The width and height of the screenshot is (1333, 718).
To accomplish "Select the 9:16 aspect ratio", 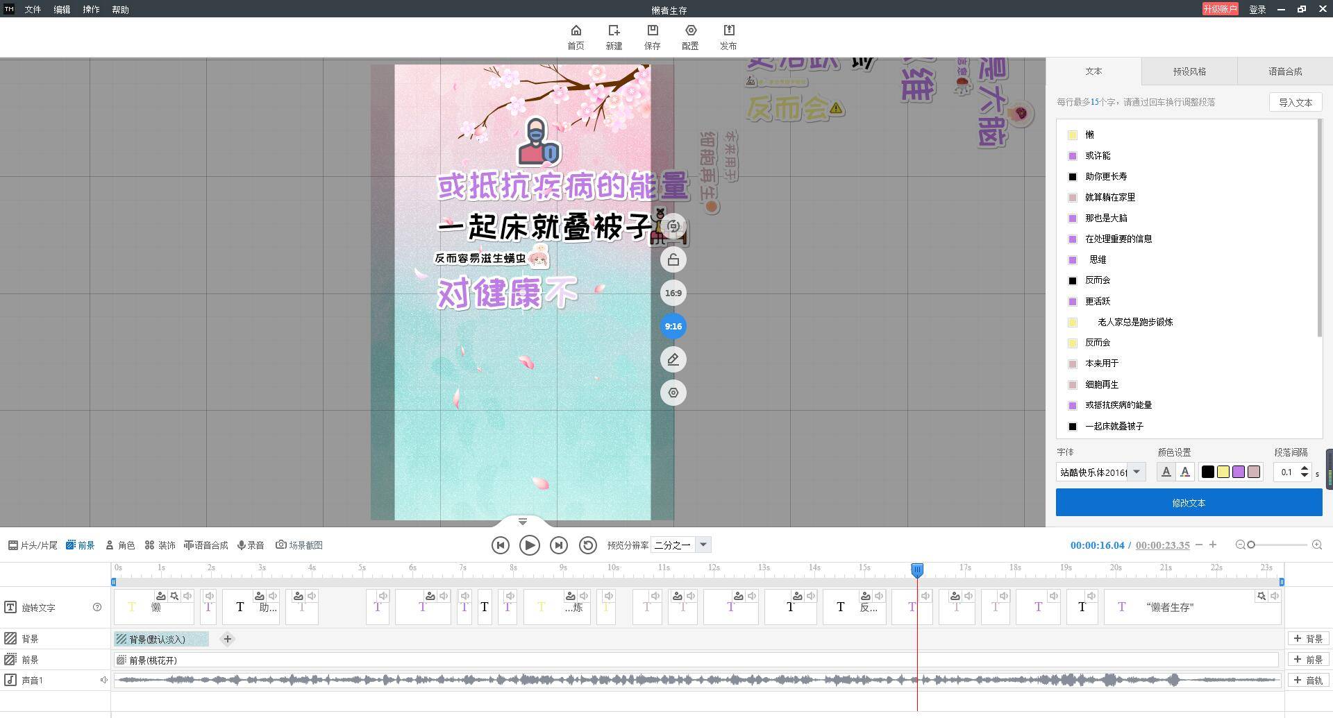I will click(673, 326).
